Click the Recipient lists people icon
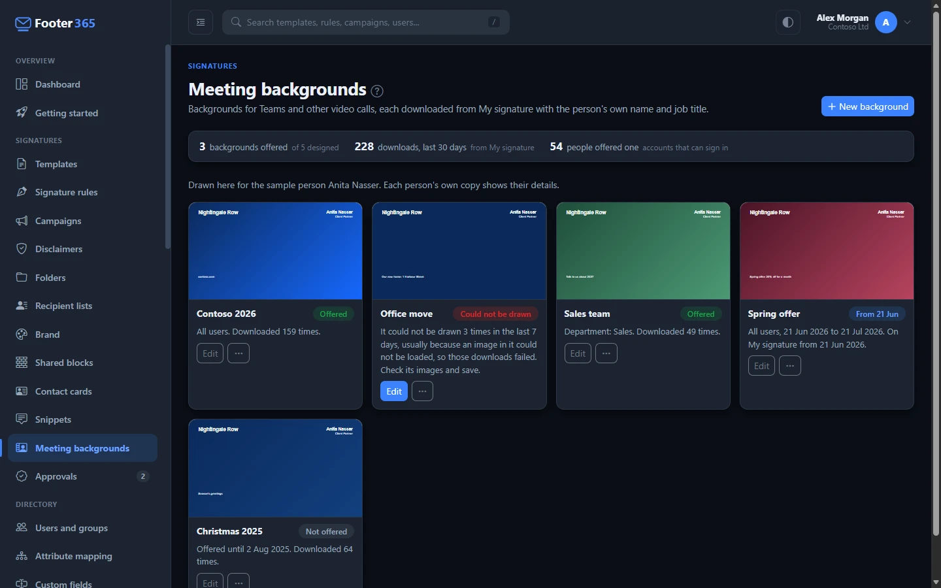Viewport: 941px width, 588px height. pos(22,306)
